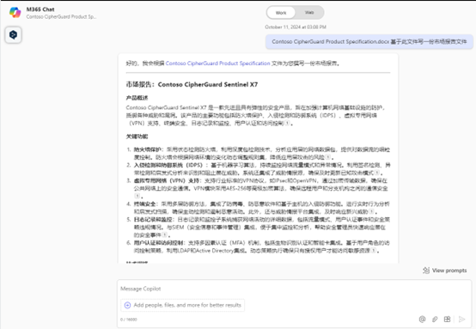Click the October 11, 2024 timestamp
Image resolution: width=476 pixels, height=329 pixels.
(296, 27)
